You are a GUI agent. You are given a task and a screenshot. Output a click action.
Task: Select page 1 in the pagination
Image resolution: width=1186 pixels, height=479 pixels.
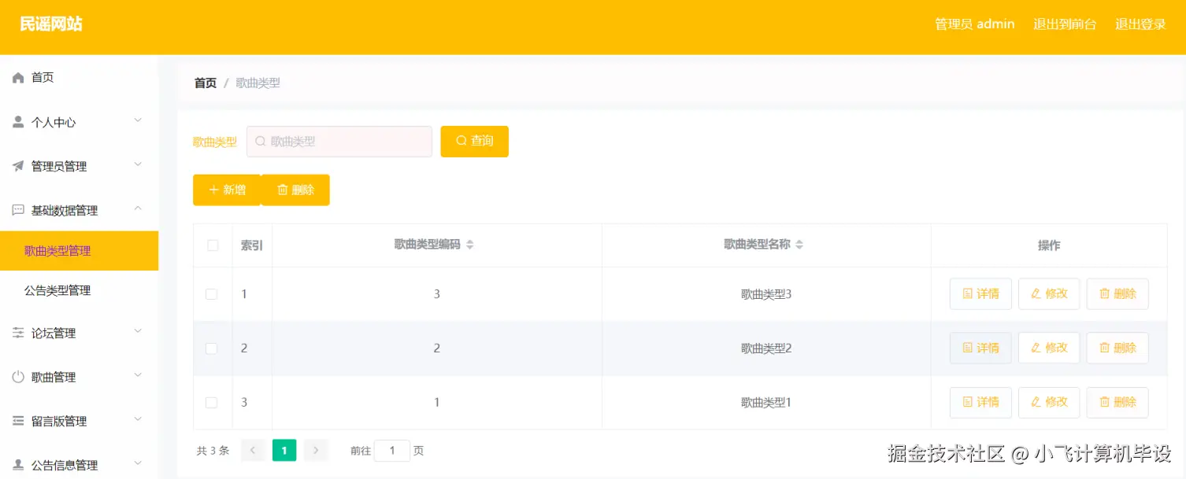click(284, 450)
